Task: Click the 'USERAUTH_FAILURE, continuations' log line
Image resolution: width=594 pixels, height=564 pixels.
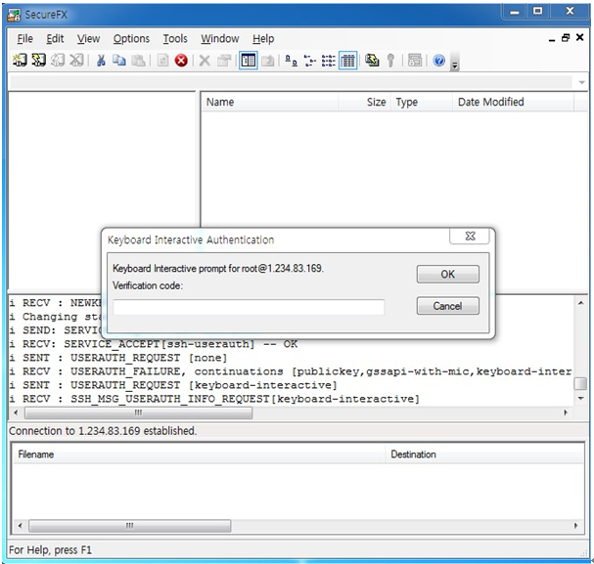Action: pyautogui.click(x=291, y=371)
